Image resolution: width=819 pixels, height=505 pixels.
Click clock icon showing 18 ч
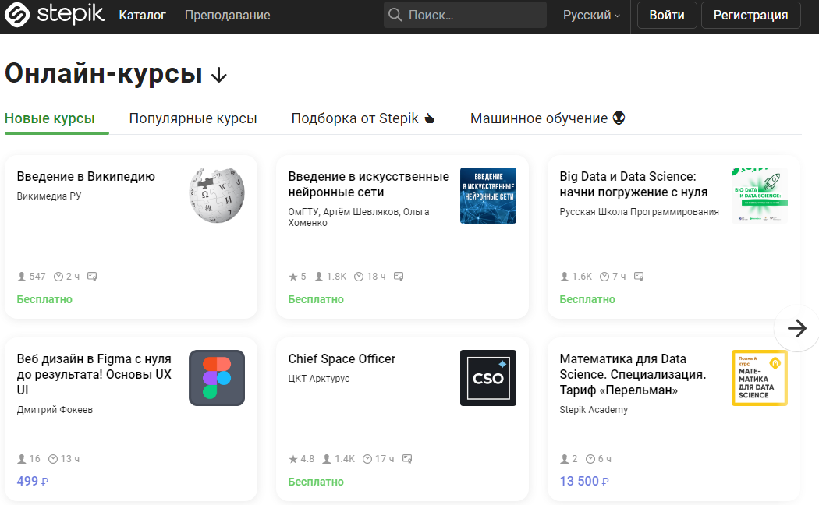pos(359,277)
